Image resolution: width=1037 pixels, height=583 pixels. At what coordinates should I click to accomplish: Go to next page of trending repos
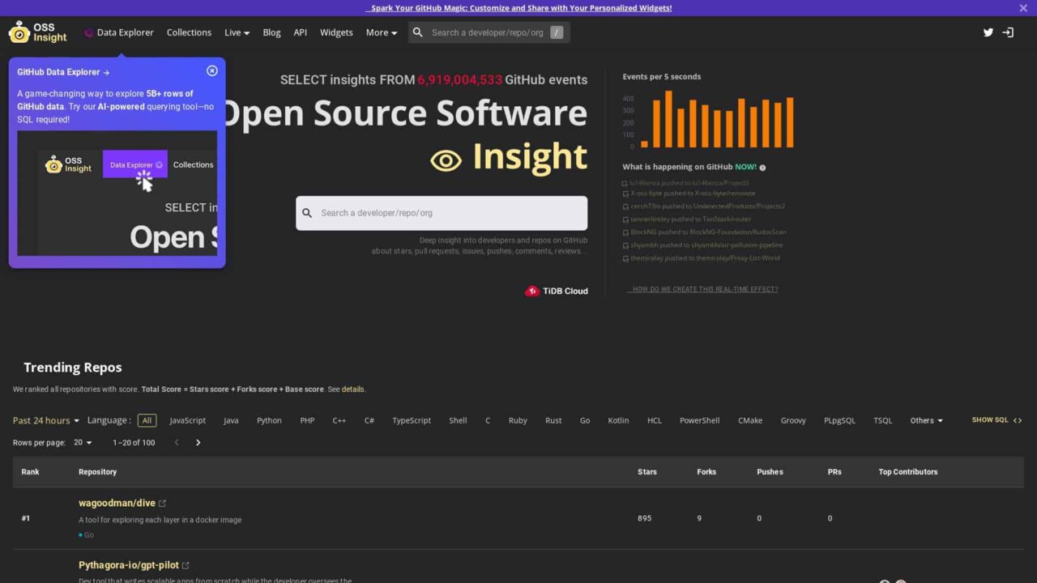[x=198, y=443]
